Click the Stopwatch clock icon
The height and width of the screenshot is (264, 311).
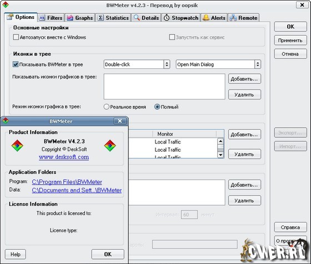tap(167, 18)
